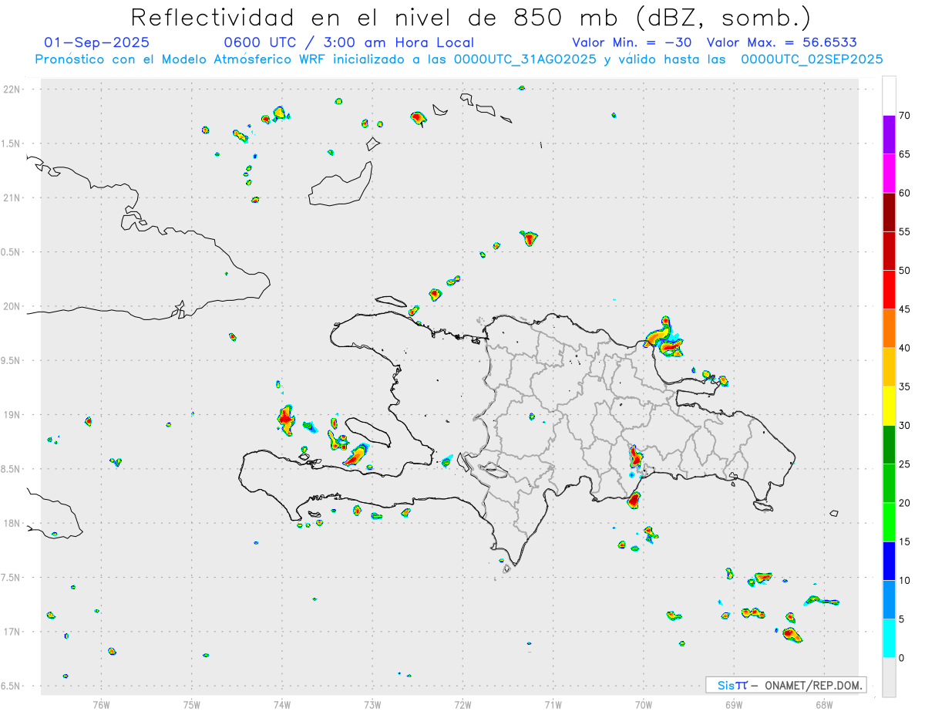Click the "76W" longitude label
Viewport: 925px width, 715px height.
click(101, 704)
